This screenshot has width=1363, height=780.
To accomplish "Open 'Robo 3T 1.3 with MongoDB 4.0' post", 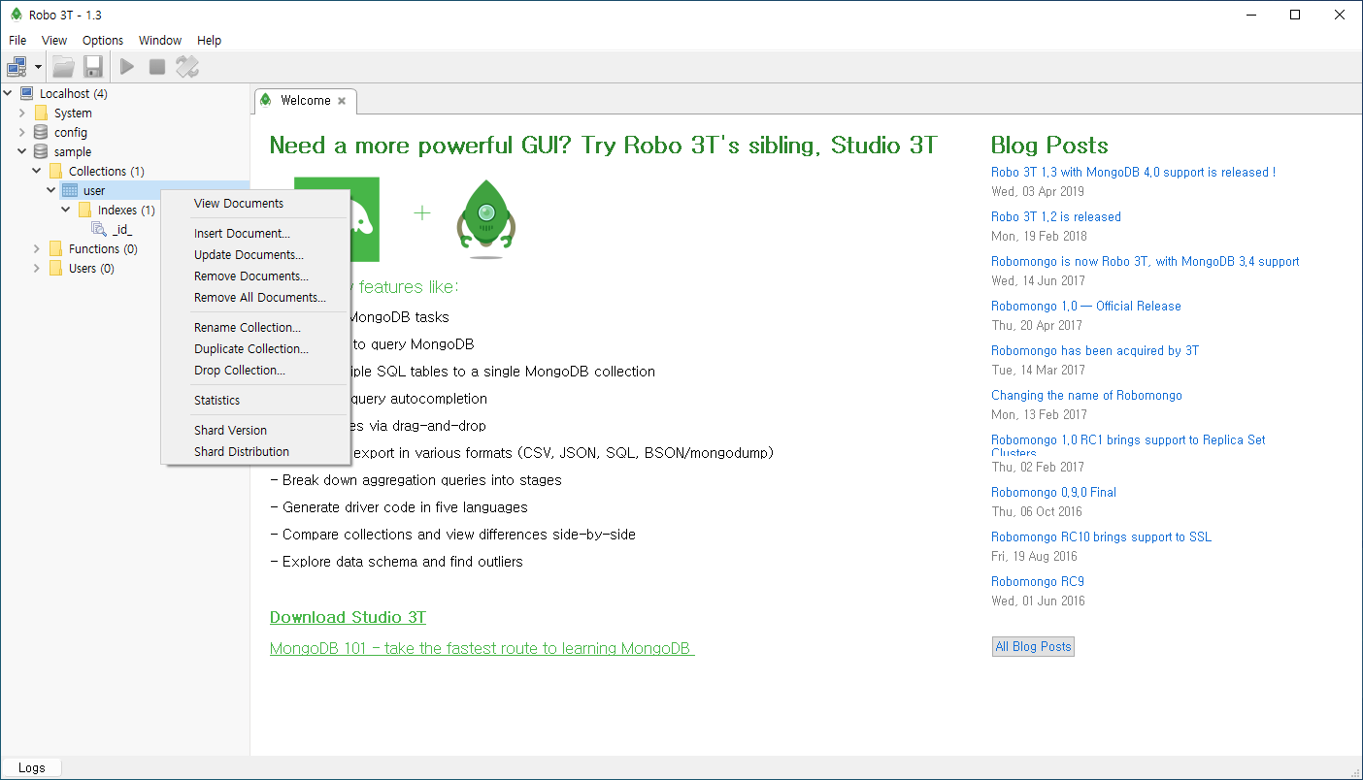I will 1133,172.
